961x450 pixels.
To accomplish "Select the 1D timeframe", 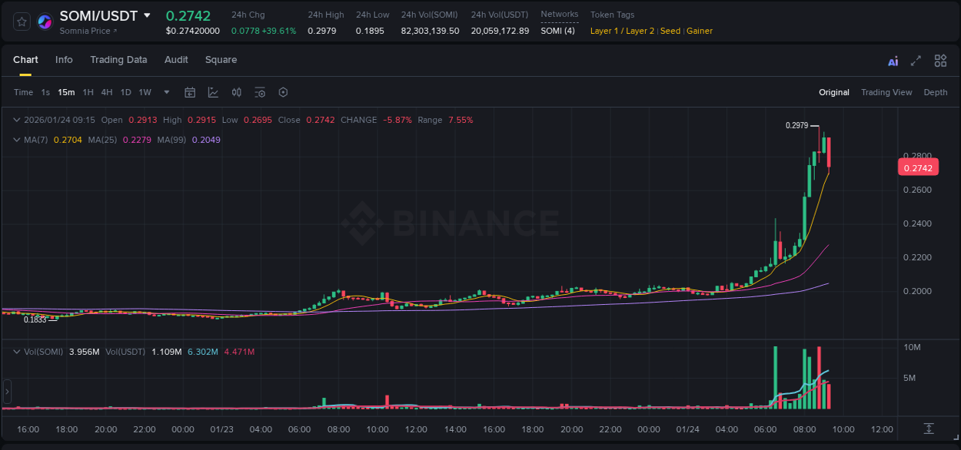I will pyautogui.click(x=126, y=92).
